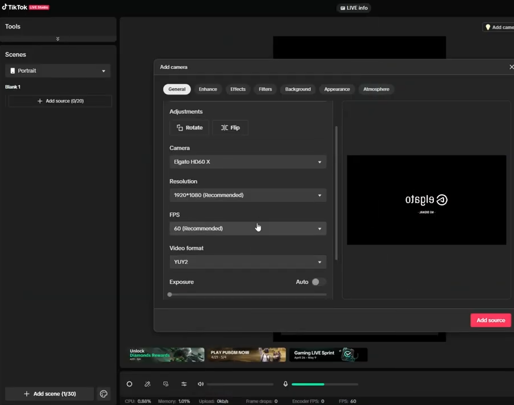Open the Atmosphere tab
Viewport: 514px width, 405px height.
point(376,89)
